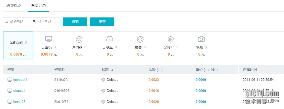Set the 终止日期 end date field
Screen dimensions: 284x109
point(45,22)
